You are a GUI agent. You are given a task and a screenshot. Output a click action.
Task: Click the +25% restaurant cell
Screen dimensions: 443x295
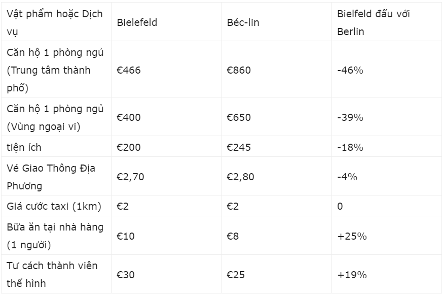point(387,236)
